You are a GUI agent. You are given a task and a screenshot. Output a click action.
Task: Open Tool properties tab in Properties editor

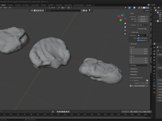click(154, 48)
